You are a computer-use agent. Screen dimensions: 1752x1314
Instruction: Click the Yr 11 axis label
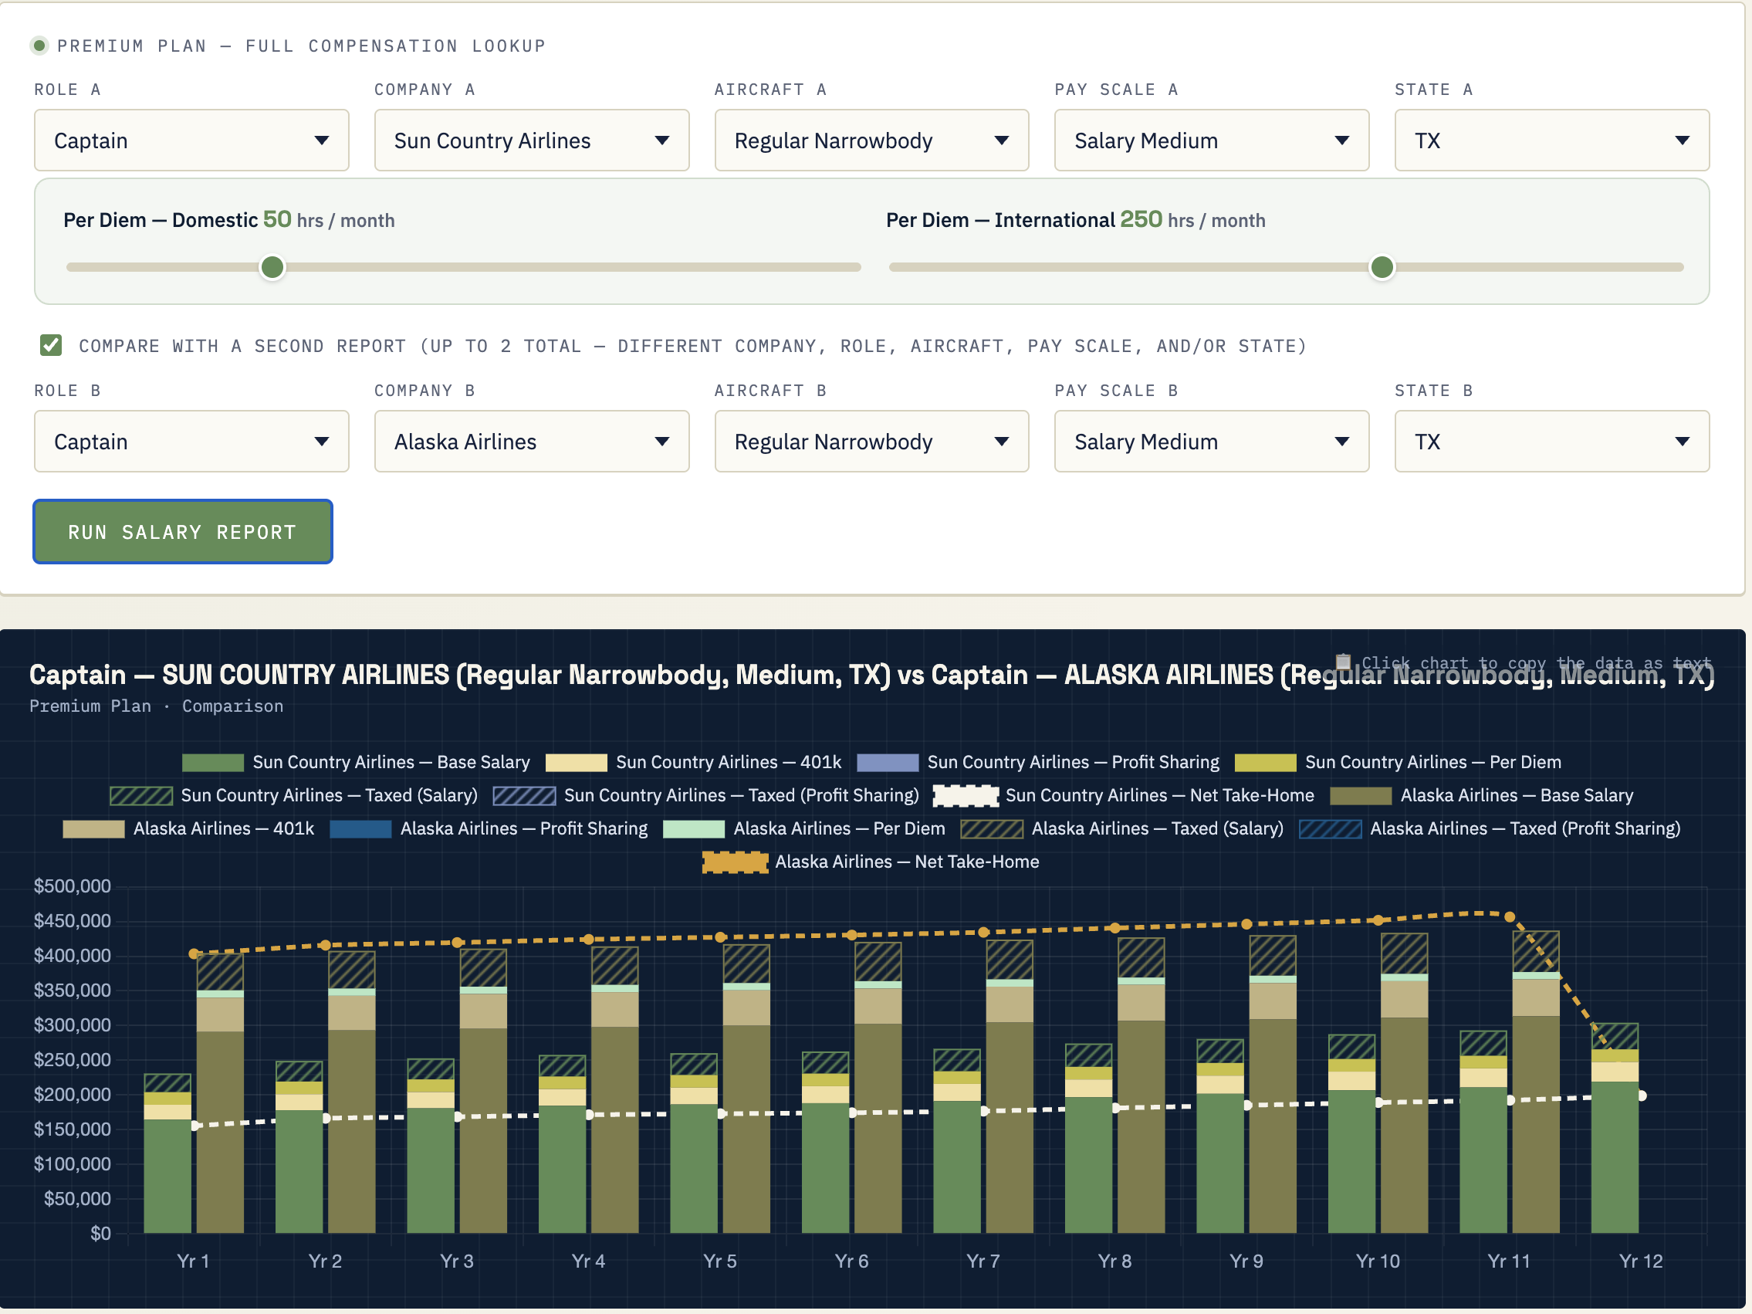1509,1261
